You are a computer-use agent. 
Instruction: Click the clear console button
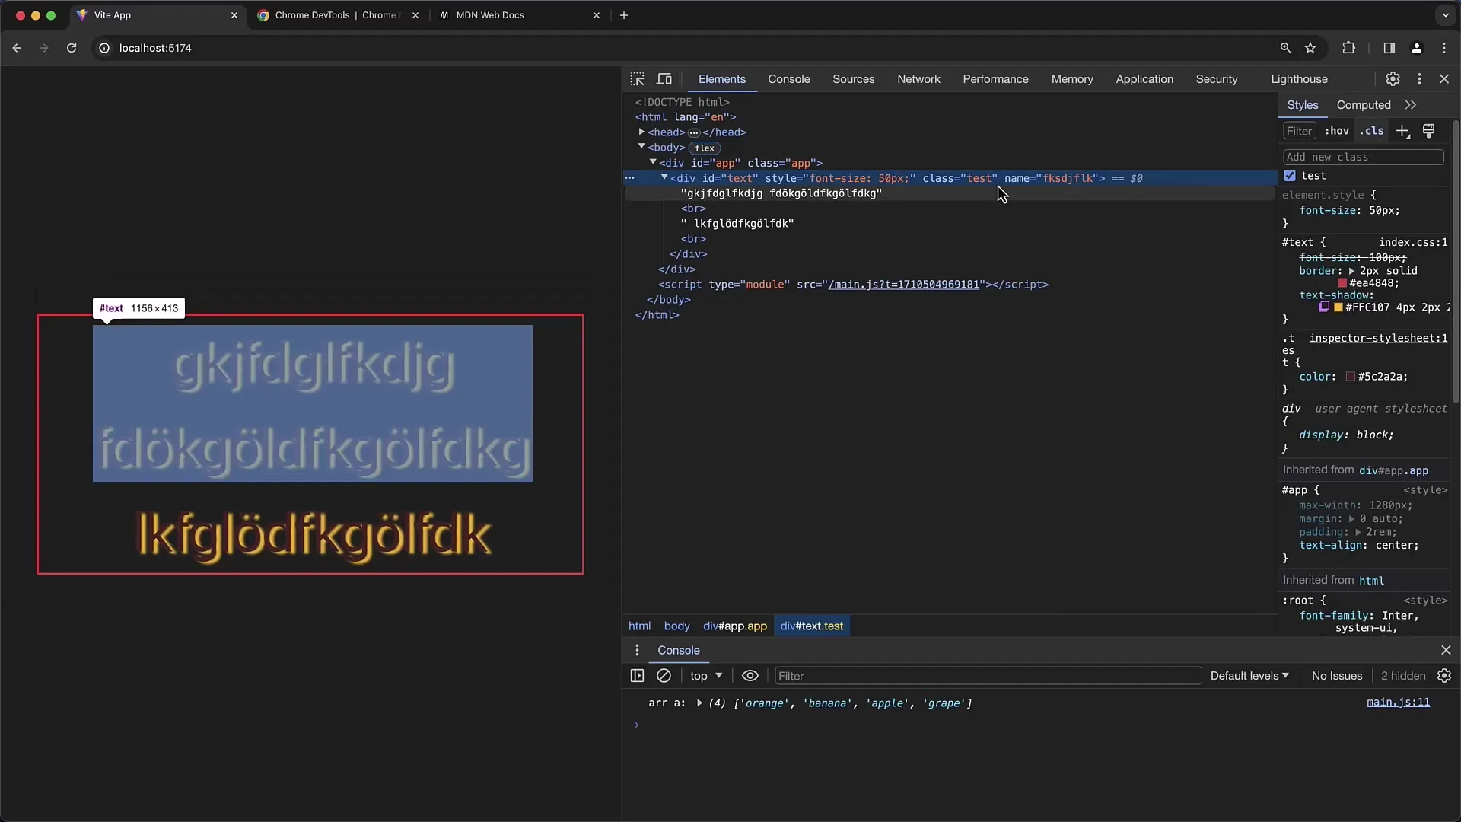pyautogui.click(x=664, y=675)
